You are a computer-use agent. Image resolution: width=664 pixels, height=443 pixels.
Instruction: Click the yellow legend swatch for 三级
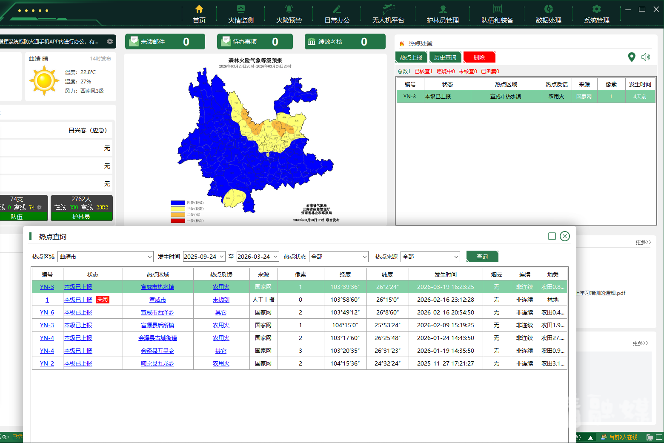pyautogui.click(x=177, y=209)
